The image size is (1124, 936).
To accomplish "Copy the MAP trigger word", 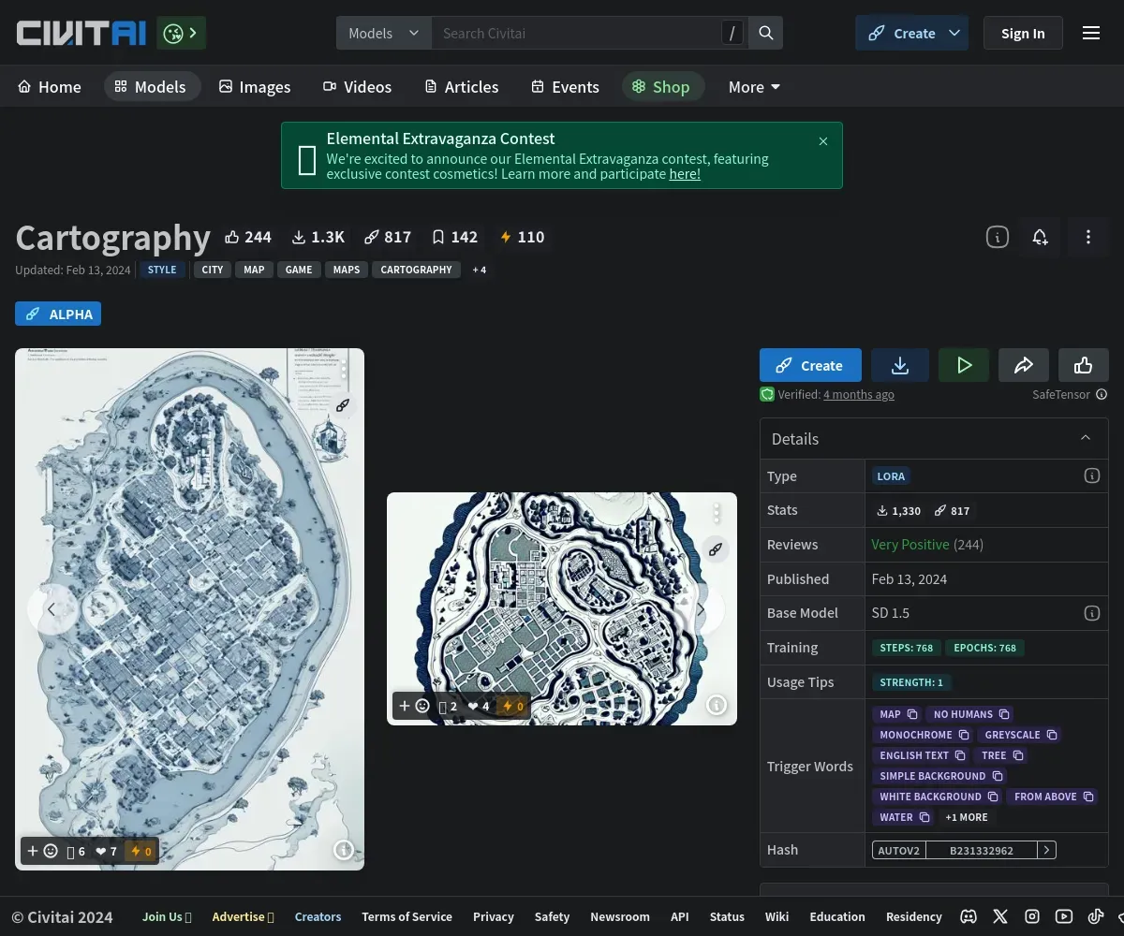I will click(x=912, y=714).
